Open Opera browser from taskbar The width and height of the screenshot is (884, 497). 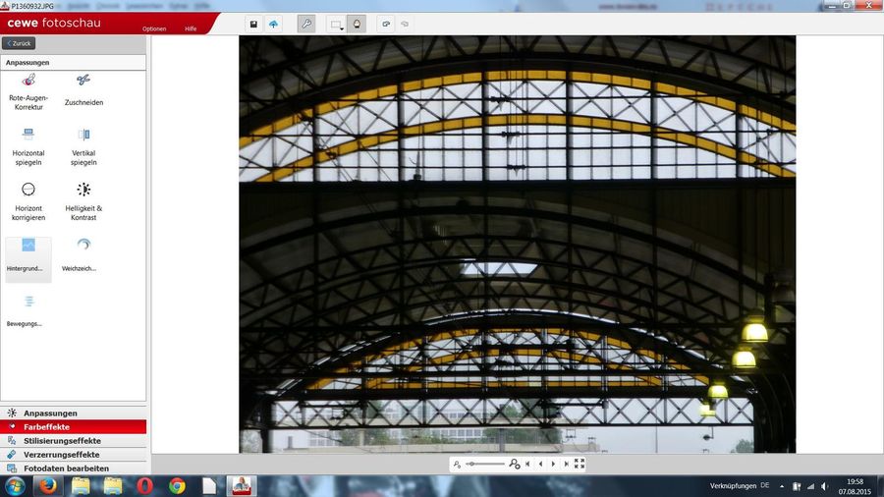pyautogui.click(x=145, y=486)
